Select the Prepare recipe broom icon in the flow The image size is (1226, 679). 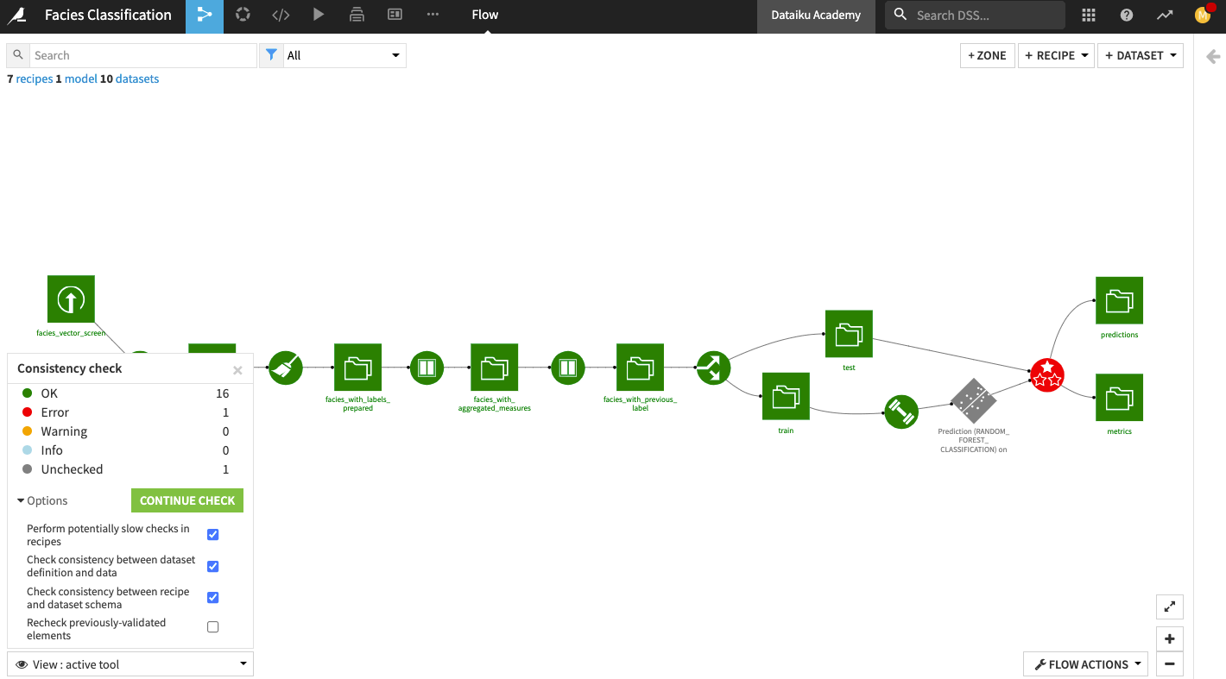pos(285,367)
